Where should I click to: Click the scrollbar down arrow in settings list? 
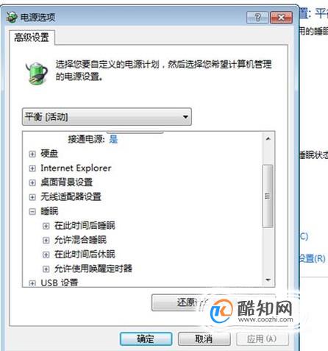268,280
